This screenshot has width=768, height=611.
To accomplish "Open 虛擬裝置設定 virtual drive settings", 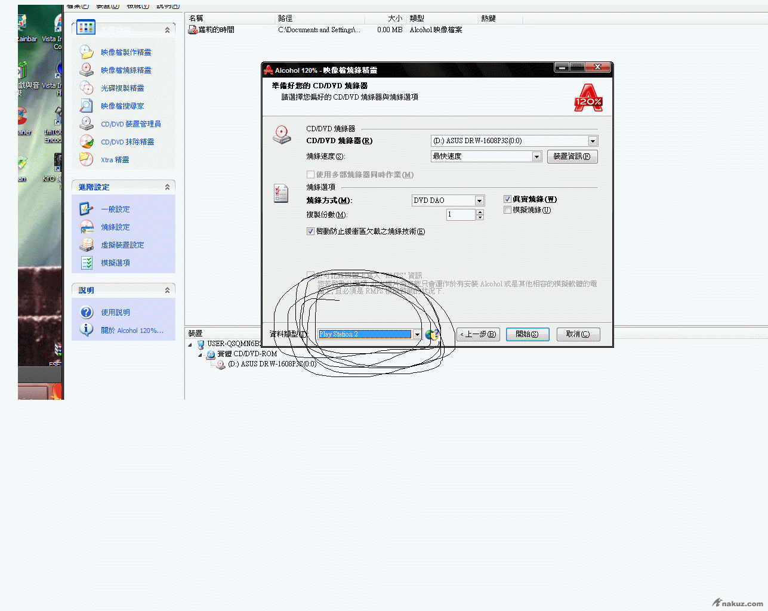I will tap(122, 245).
